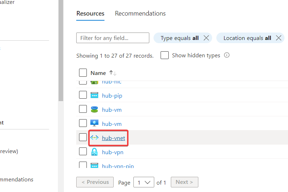
Task: Tick the checkbox for the hub-vnet row
Action: (x=83, y=137)
